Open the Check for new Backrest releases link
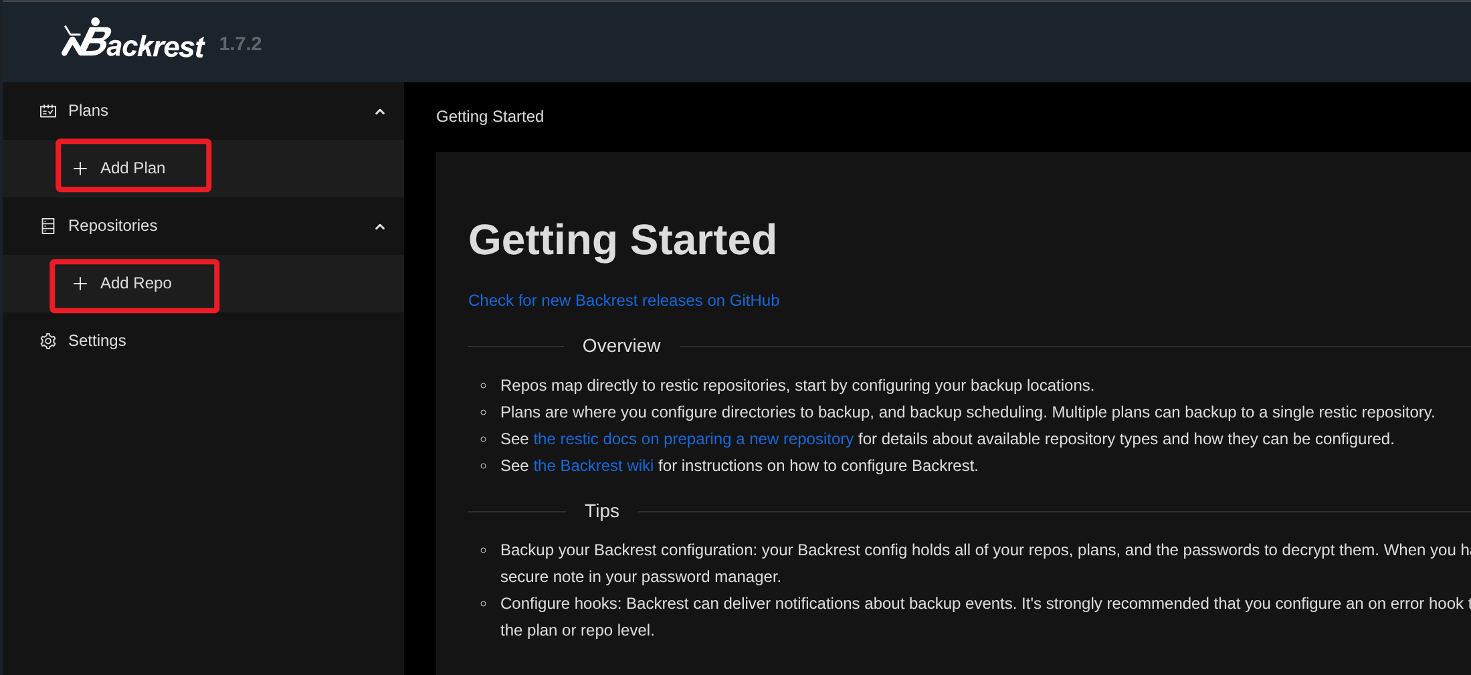The image size is (1471, 675). pos(623,300)
